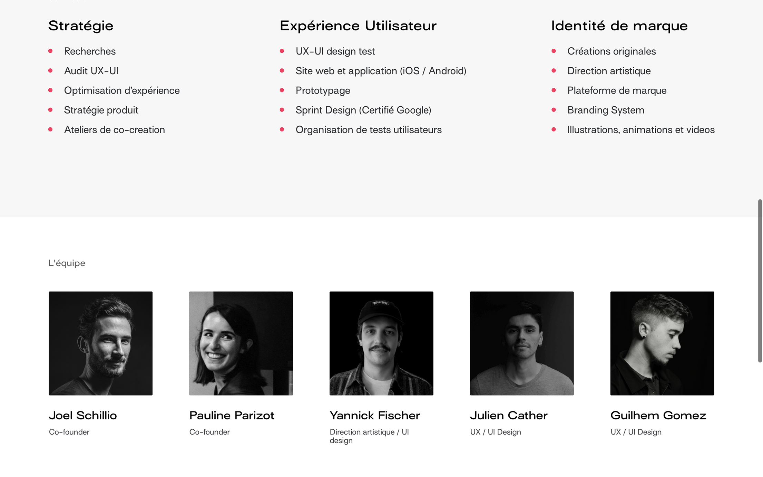Click the Audit UX-UI list item

91,71
